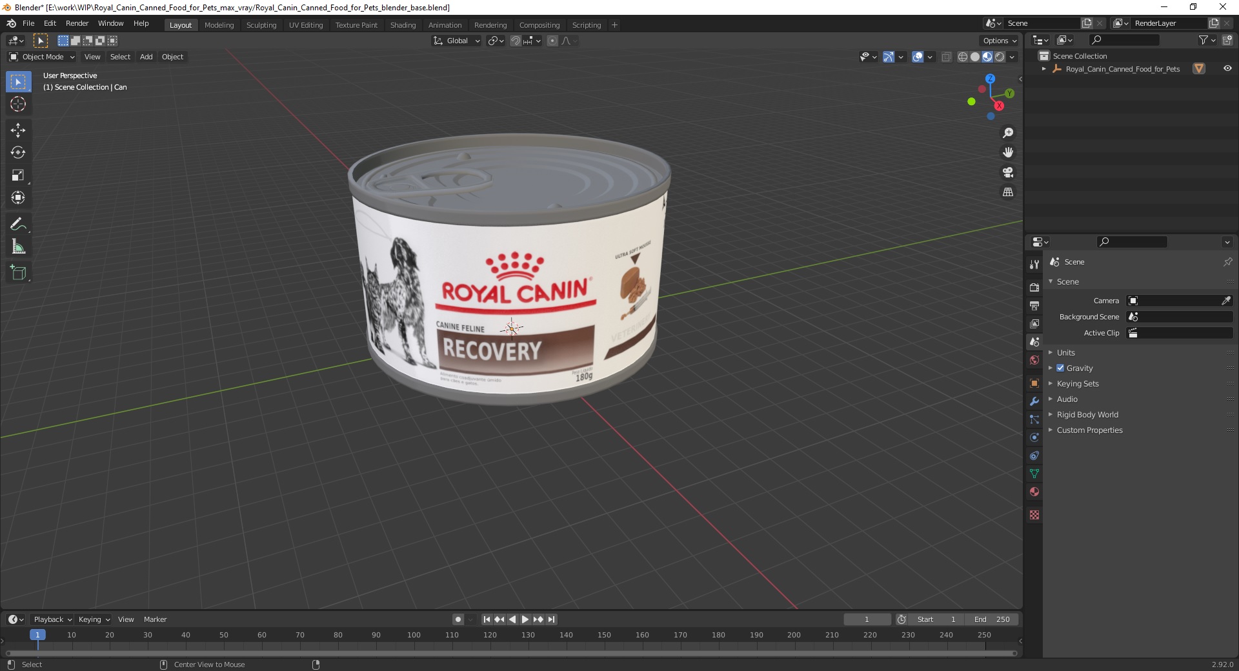This screenshot has width=1239, height=671.
Task: Expand the Rigid Body World panel
Action: [x=1087, y=414]
